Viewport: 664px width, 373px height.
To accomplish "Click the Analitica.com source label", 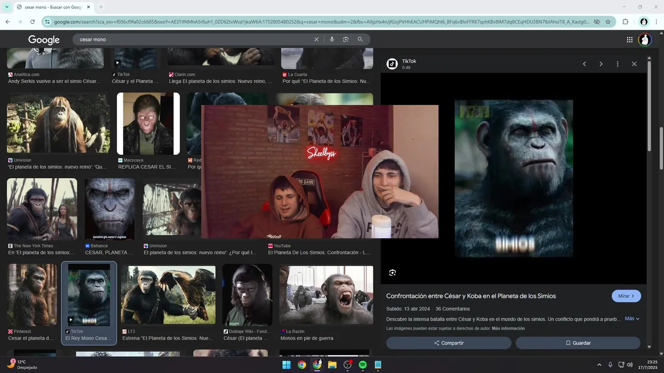I will point(26,75).
